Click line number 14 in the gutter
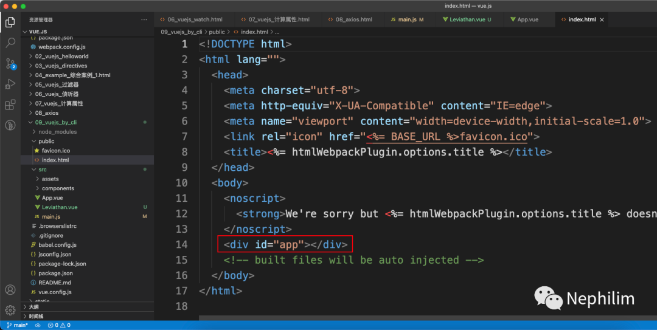 pyautogui.click(x=181, y=244)
